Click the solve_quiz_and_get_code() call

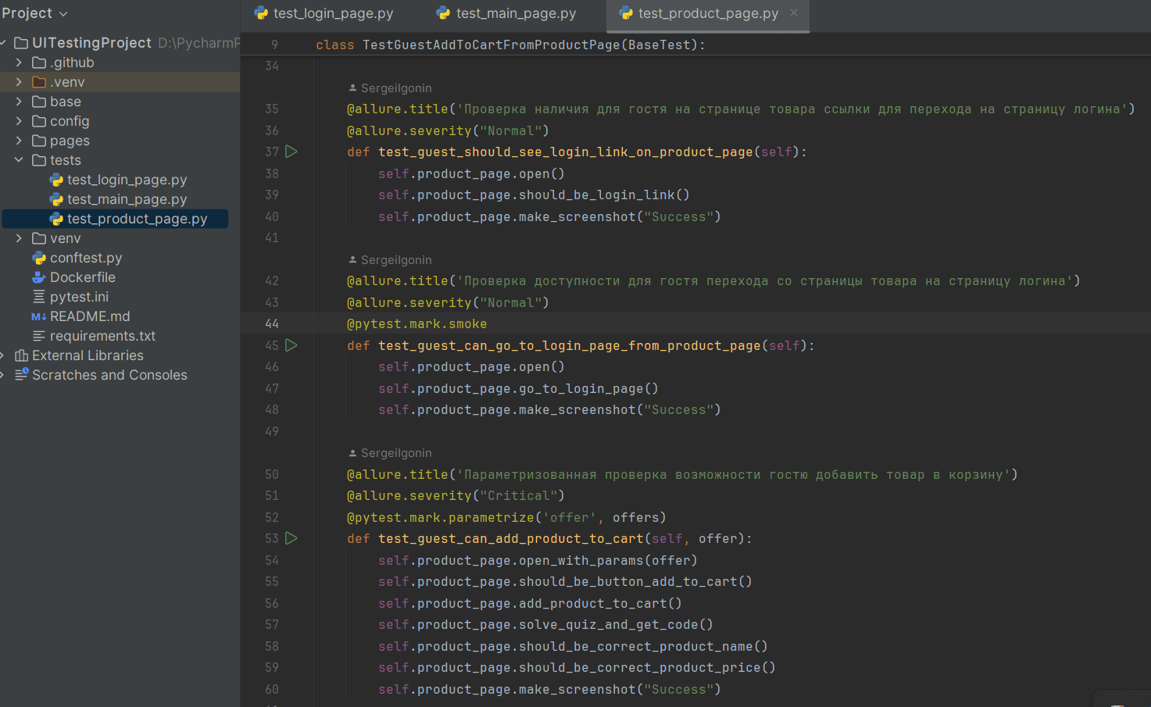pyautogui.click(x=616, y=624)
